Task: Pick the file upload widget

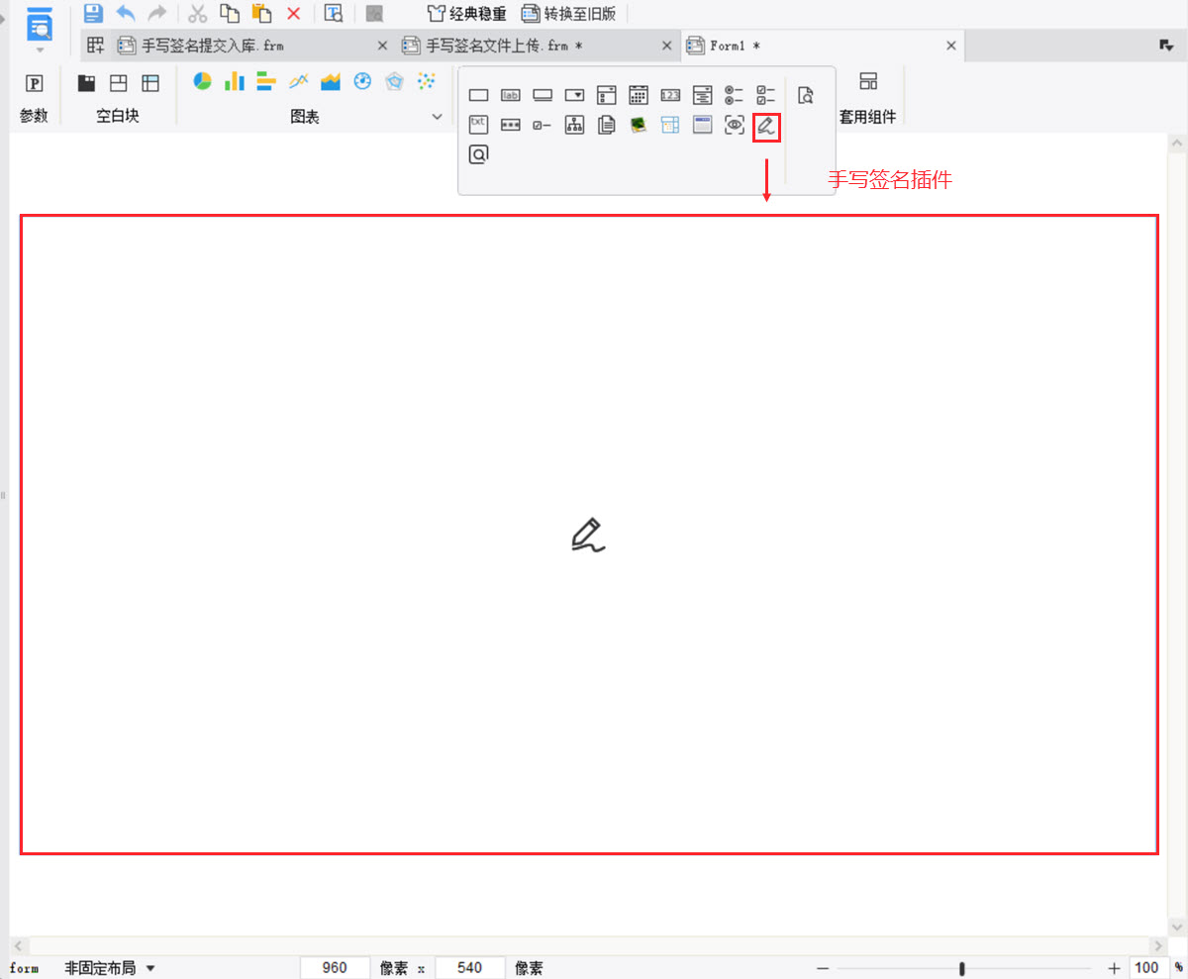Action: [607, 125]
